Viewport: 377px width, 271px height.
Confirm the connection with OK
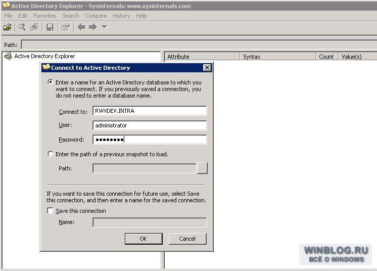(144, 239)
